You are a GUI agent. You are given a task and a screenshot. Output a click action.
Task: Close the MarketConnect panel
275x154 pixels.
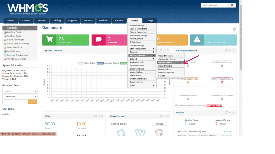(168, 116)
